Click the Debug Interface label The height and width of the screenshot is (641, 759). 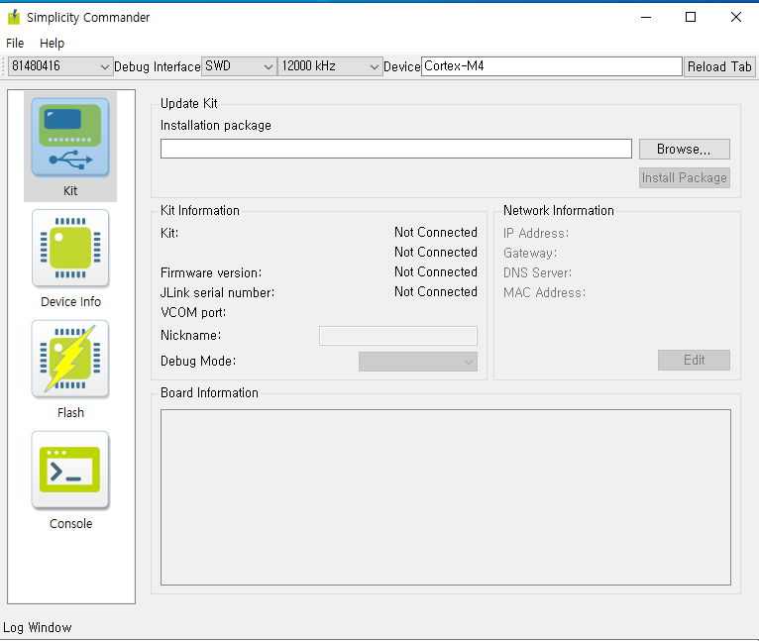pos(157,66)
